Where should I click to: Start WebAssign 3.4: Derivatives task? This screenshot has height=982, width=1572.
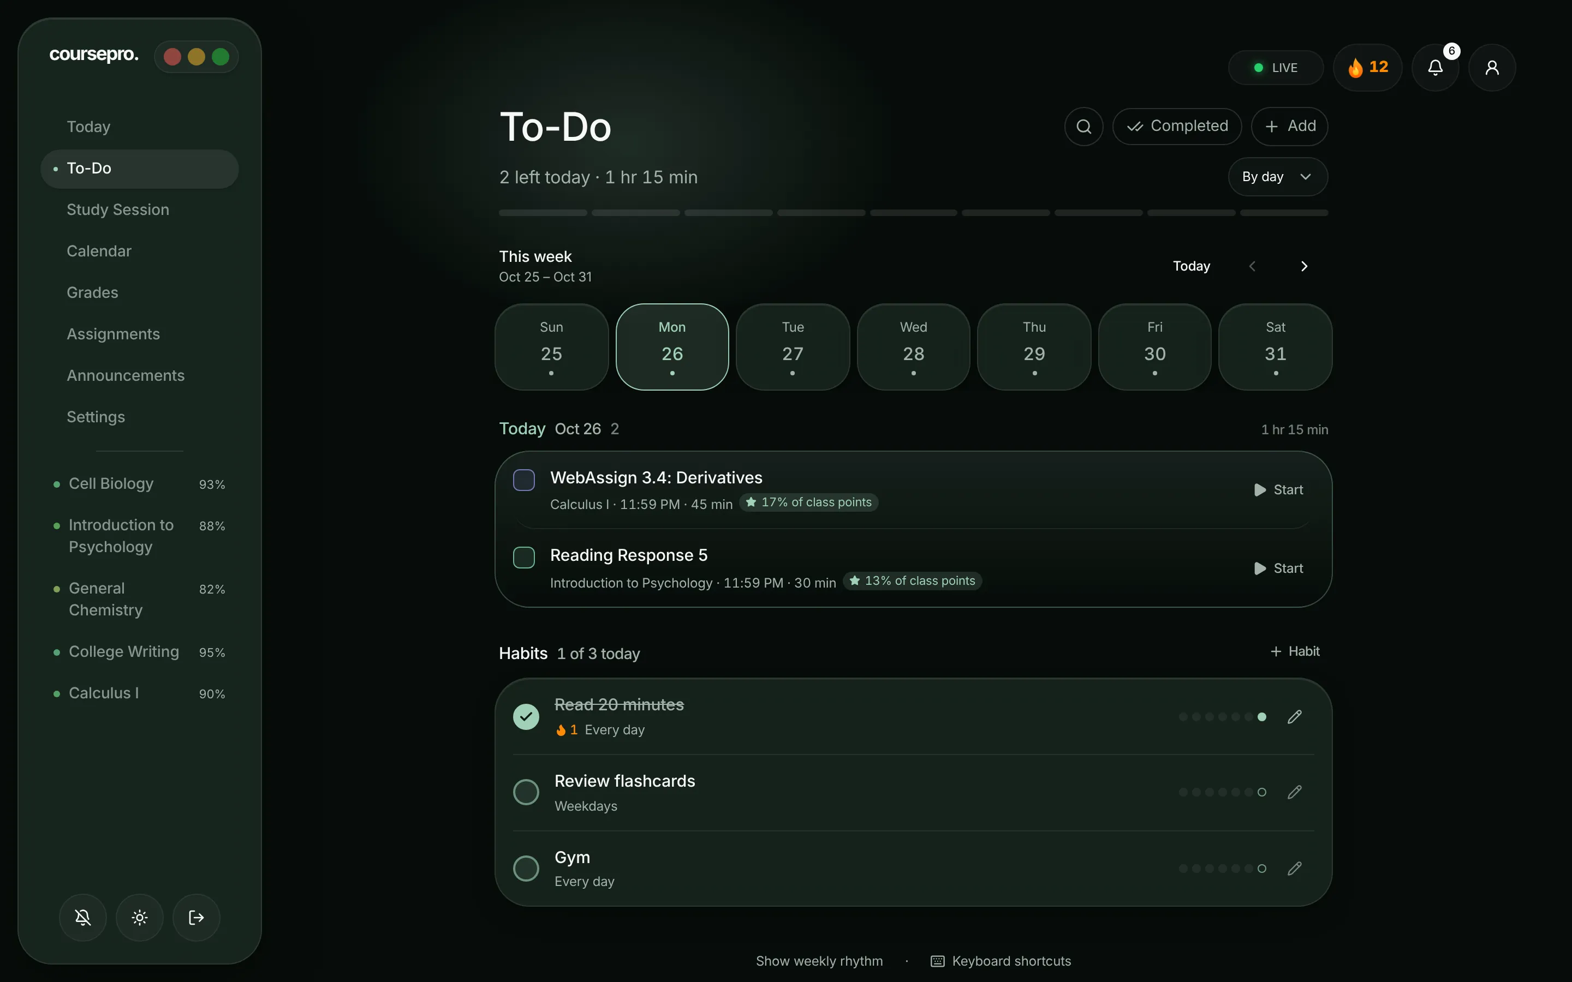pos(1278,490)
